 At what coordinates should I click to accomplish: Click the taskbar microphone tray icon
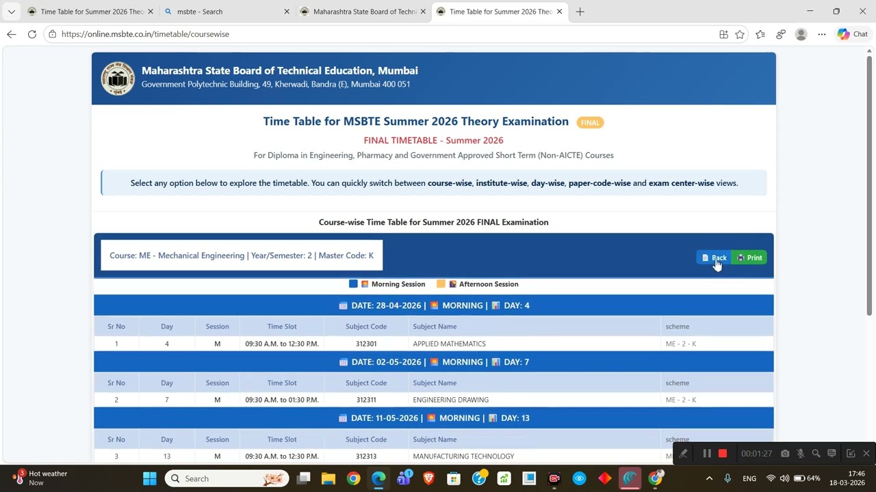(727, 478)
